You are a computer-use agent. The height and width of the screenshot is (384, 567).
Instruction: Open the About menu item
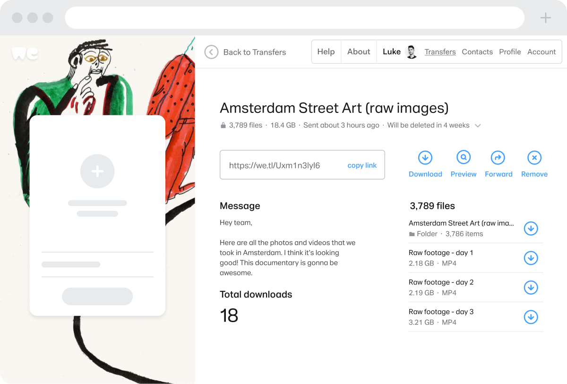tap(359, 52)
